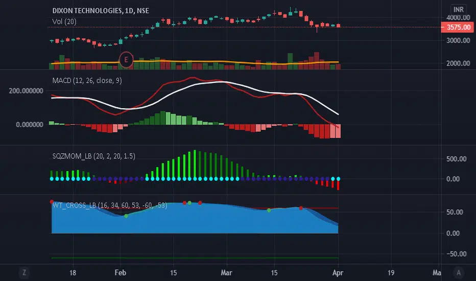476x281 pixels.
Task: Click the 3000.00 price axis label
Action: click(x=458, y=40)
